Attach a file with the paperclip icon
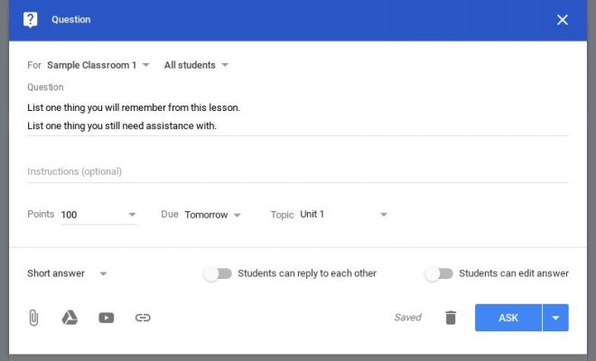The height and width of the screenshot is (361, 596). tap(33, 318)
